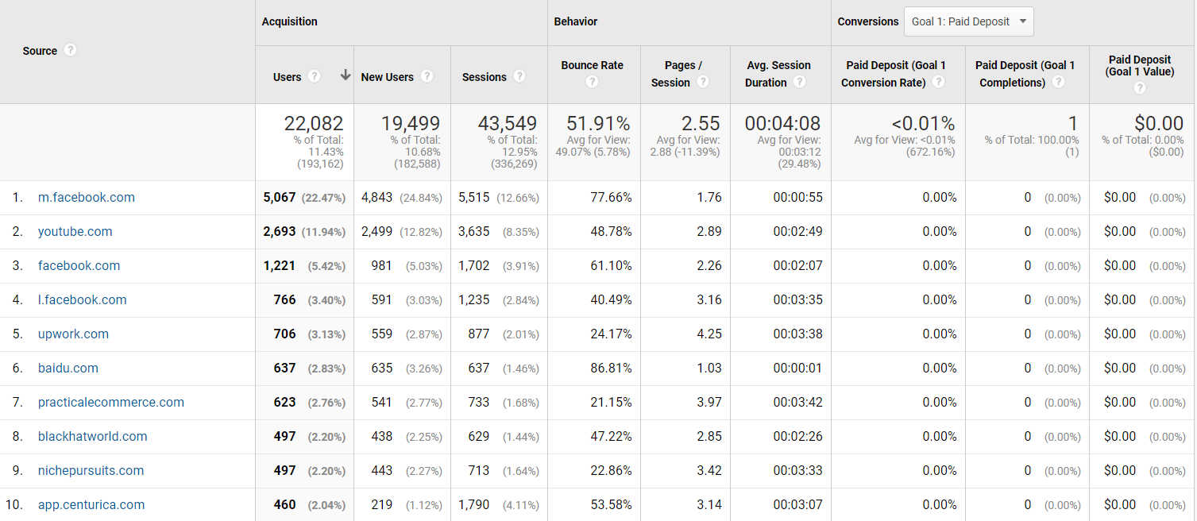The image size is (1197, 521).
Task: Select the Conversions group label
Action: [x=868, y=21]
